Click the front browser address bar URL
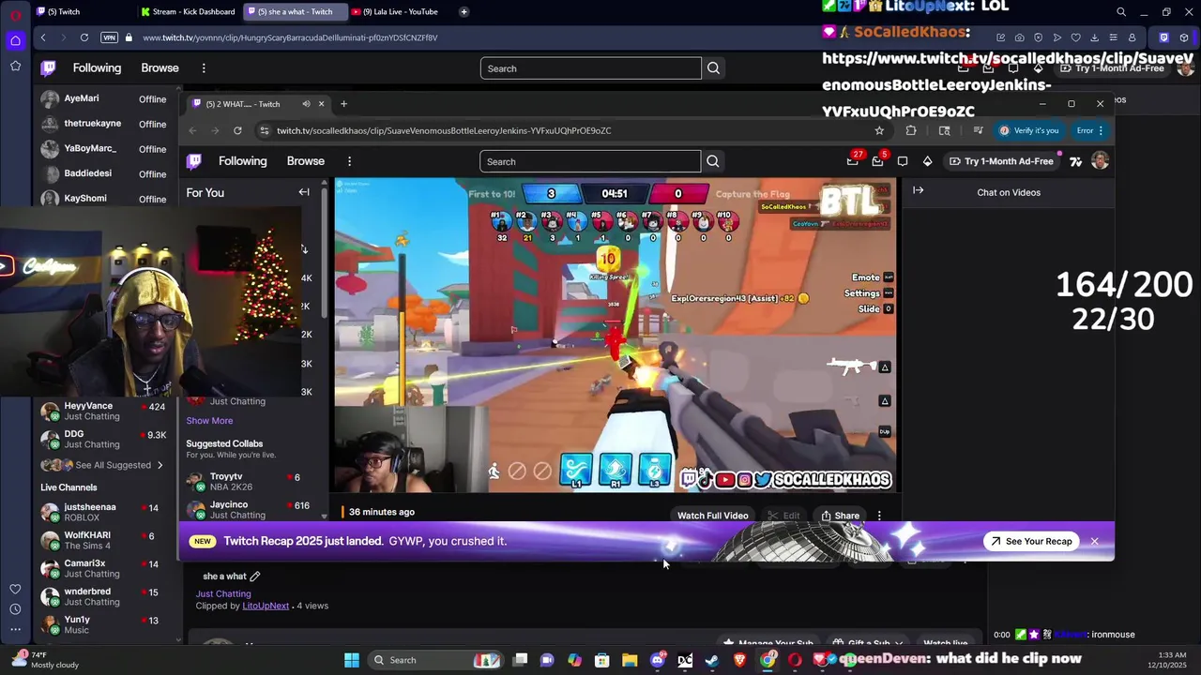This screenshot has width=1201, height=675. point(444,130)
